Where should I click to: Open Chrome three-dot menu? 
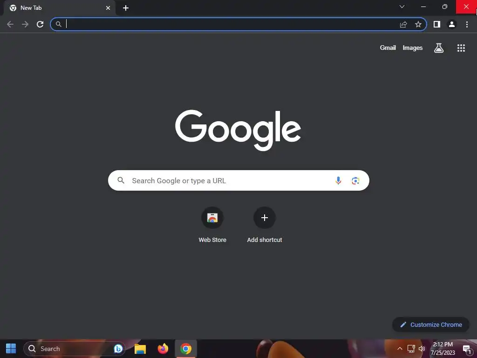pos(467,24)
